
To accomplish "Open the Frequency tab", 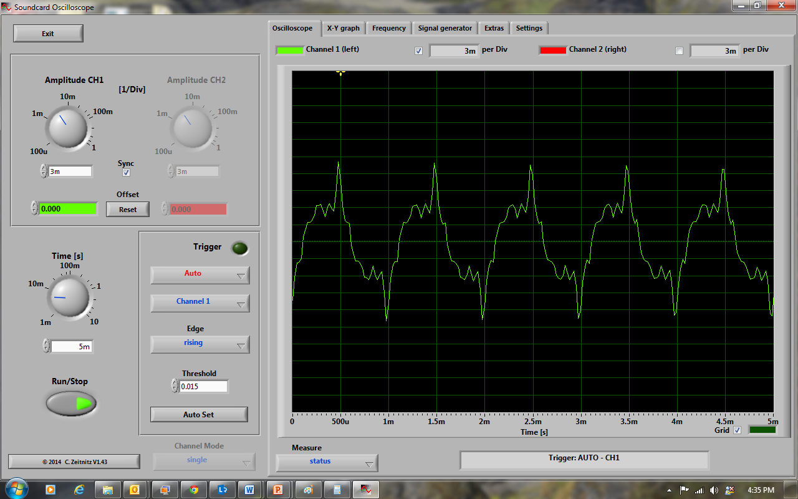I will click(389, 28).
